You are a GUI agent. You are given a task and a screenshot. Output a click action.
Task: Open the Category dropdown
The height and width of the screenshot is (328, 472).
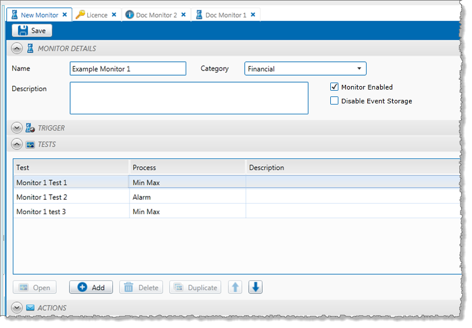(305, 69)
